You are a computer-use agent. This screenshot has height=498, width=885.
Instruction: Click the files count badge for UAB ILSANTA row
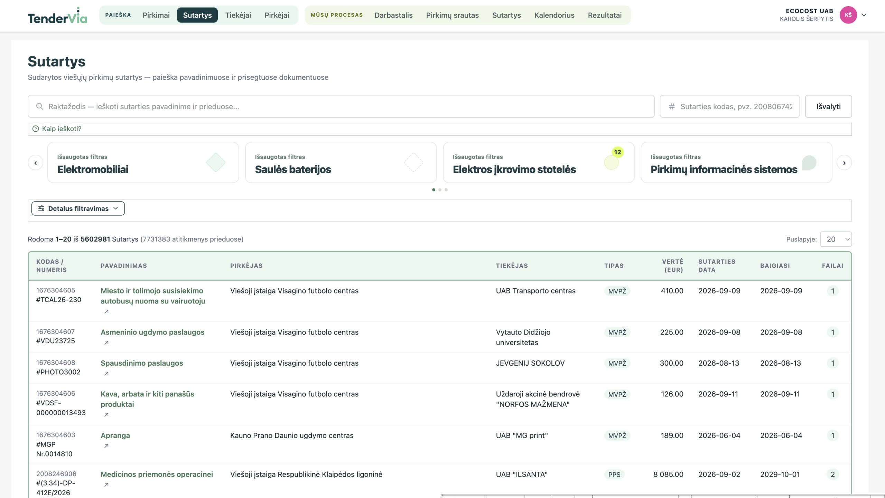point(832,474)
